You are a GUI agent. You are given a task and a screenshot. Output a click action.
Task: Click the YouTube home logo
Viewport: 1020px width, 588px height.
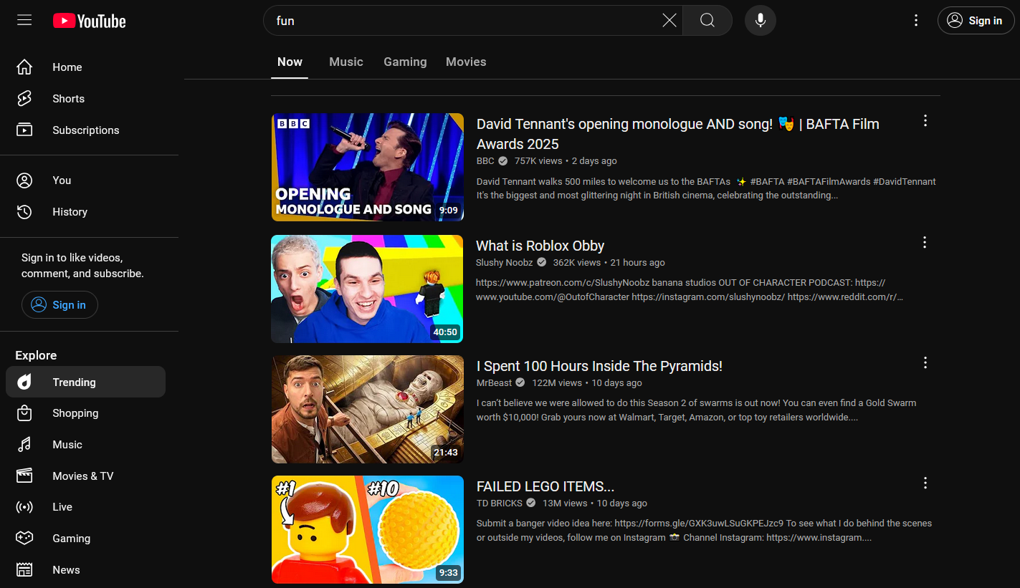88,20
